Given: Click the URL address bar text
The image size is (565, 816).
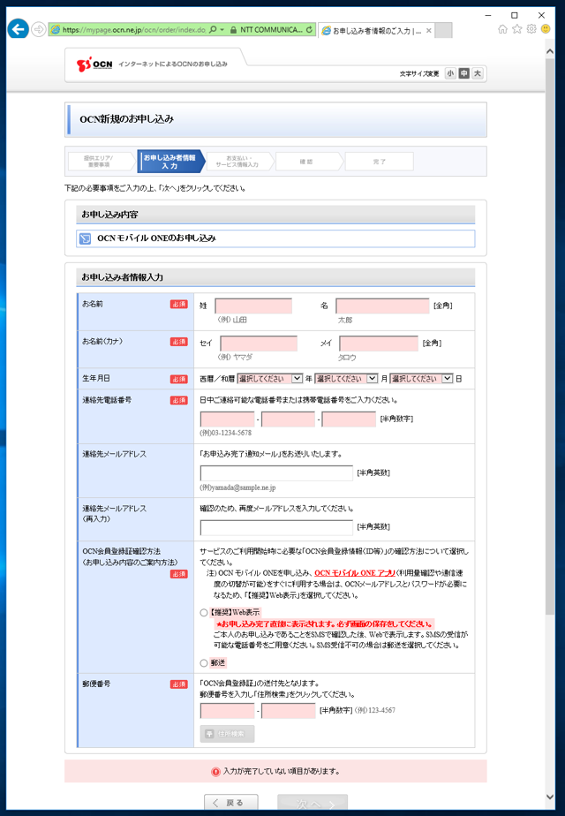Looking at the screenshot, I should 133,30.
